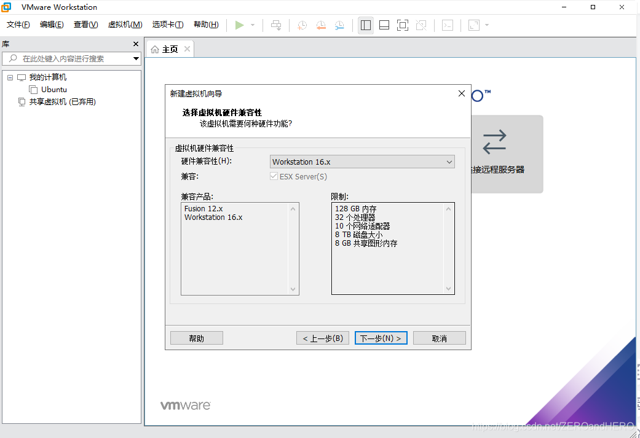The width and height of the screenshot is (640, 438).
Task: Click the < 上一步(B) button
Action: click(x=323, y=338)
